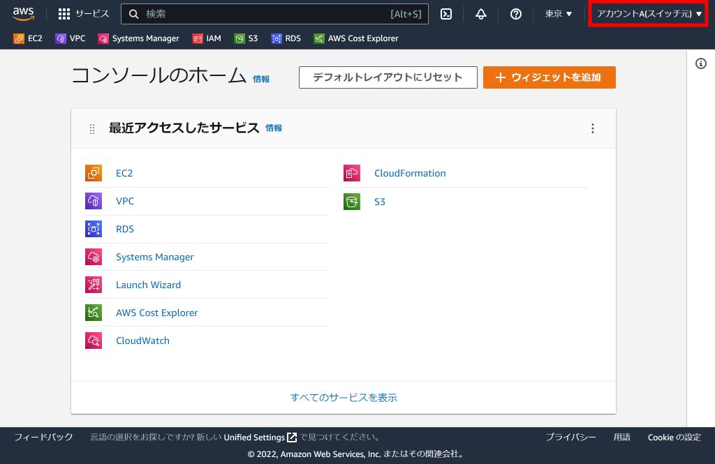Screen dimensions: 715x464
Task: Open VPC from the favorites bar
Action: coord(71,39)
